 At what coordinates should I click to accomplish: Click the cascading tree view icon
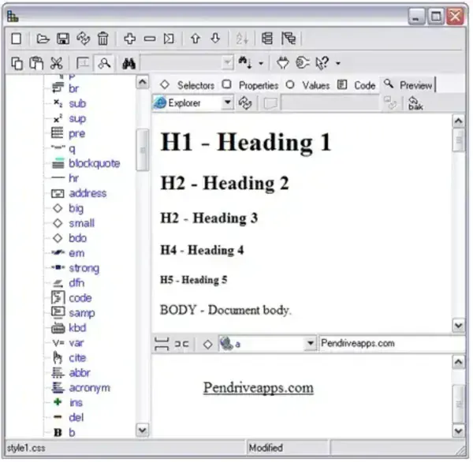[289, 39]
